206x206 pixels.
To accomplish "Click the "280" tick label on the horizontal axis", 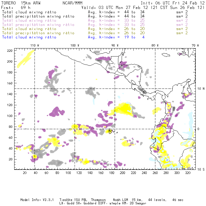I will [166, 173].
